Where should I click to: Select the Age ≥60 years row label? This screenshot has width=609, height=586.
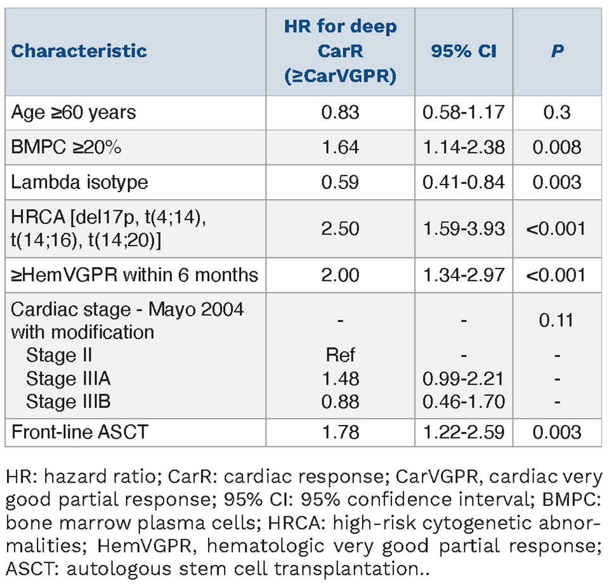click(x=74, y=113)
